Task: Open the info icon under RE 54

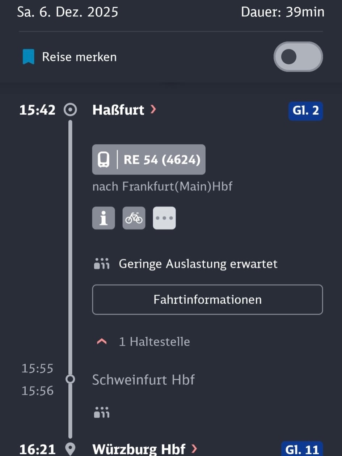Action: [104, 218]
